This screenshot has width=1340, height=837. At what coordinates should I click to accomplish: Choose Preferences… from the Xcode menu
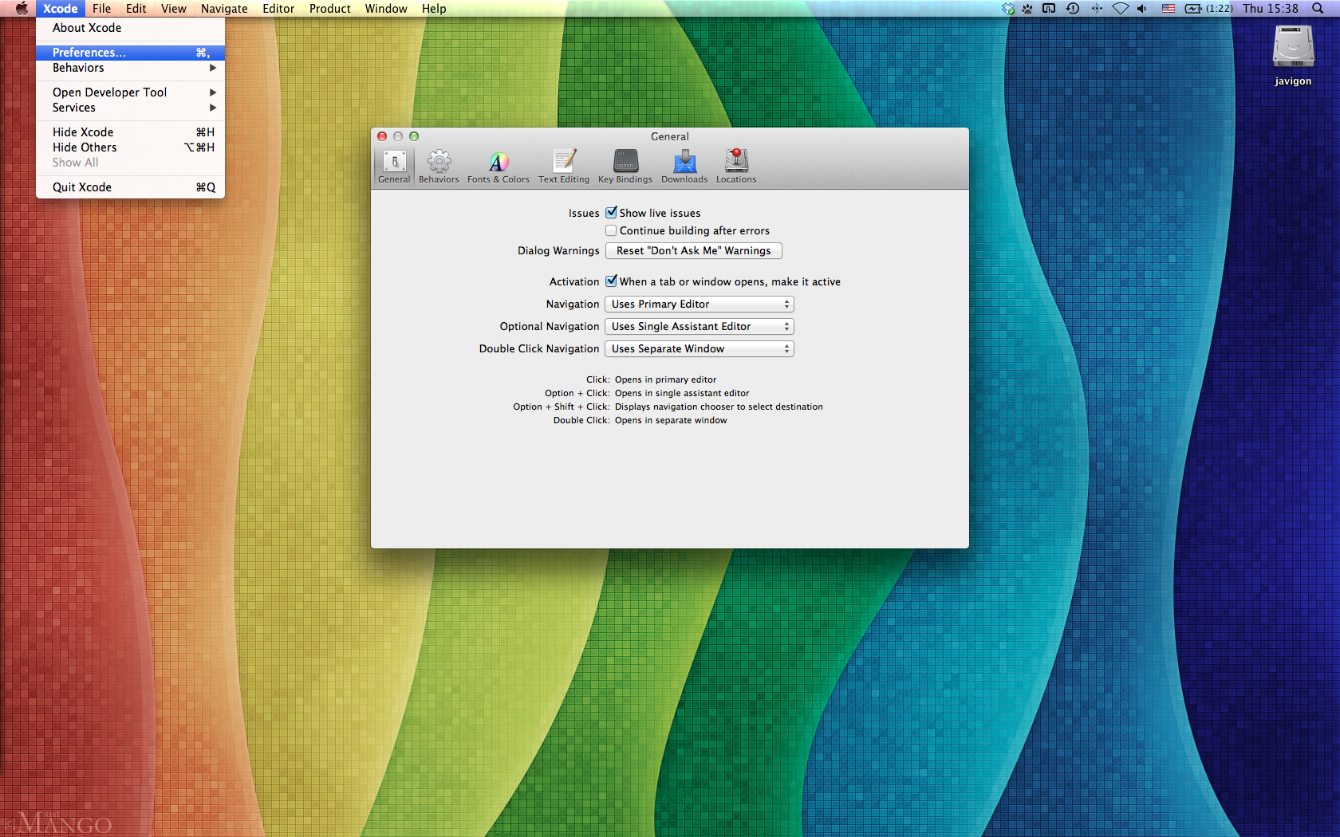click(89, 53)
